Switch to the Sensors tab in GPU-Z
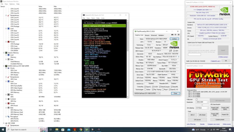234x132 pixels. [x=147, y=35]
